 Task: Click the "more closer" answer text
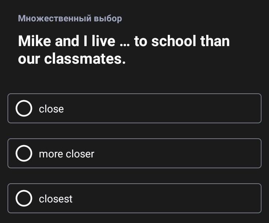(67, 154)
